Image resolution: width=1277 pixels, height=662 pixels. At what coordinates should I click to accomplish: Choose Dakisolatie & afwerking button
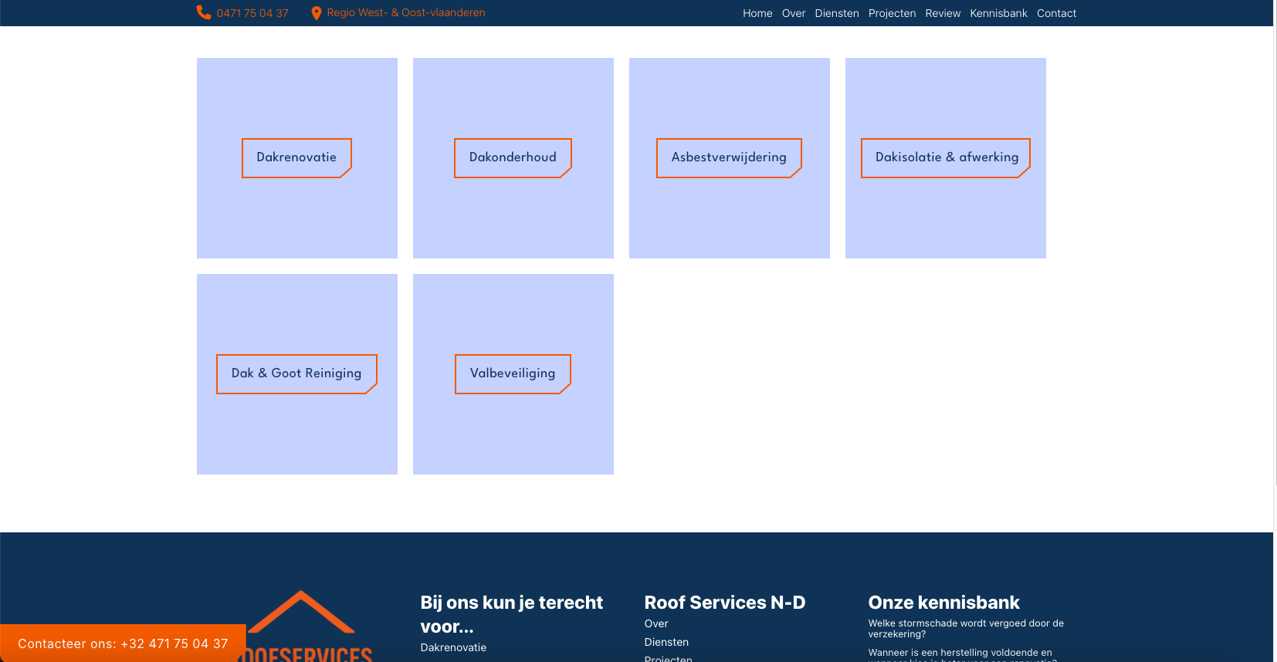coord(946,157)
